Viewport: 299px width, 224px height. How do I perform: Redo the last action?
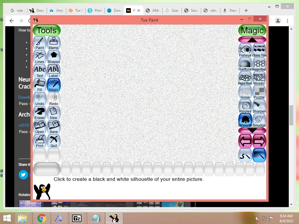[x=54, y=99]
